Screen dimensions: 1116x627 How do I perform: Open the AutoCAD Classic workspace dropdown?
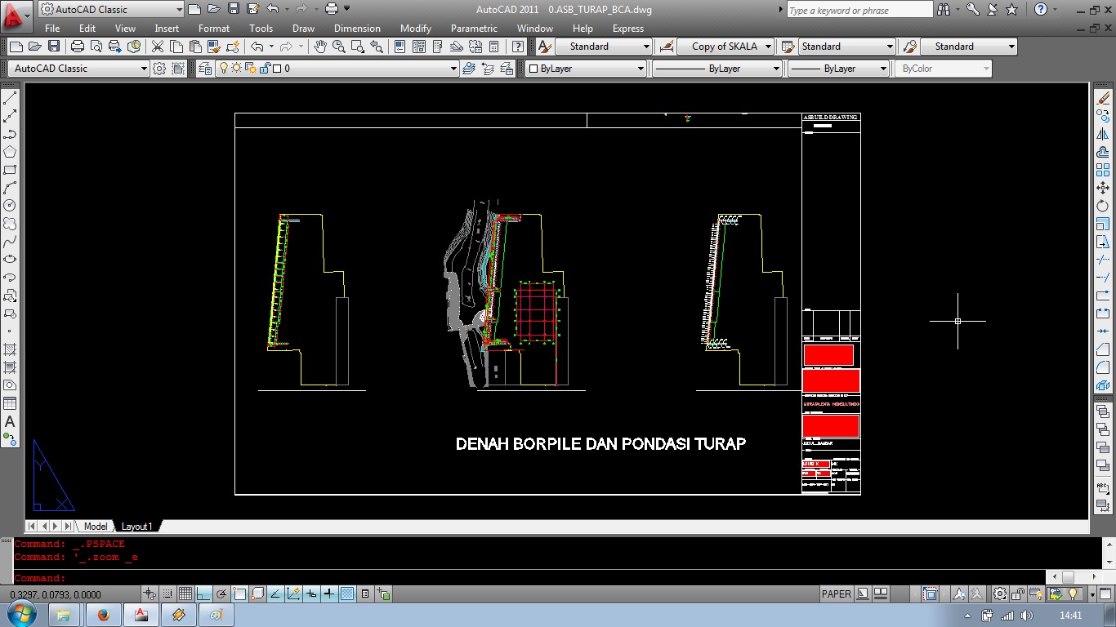(144, 68)
